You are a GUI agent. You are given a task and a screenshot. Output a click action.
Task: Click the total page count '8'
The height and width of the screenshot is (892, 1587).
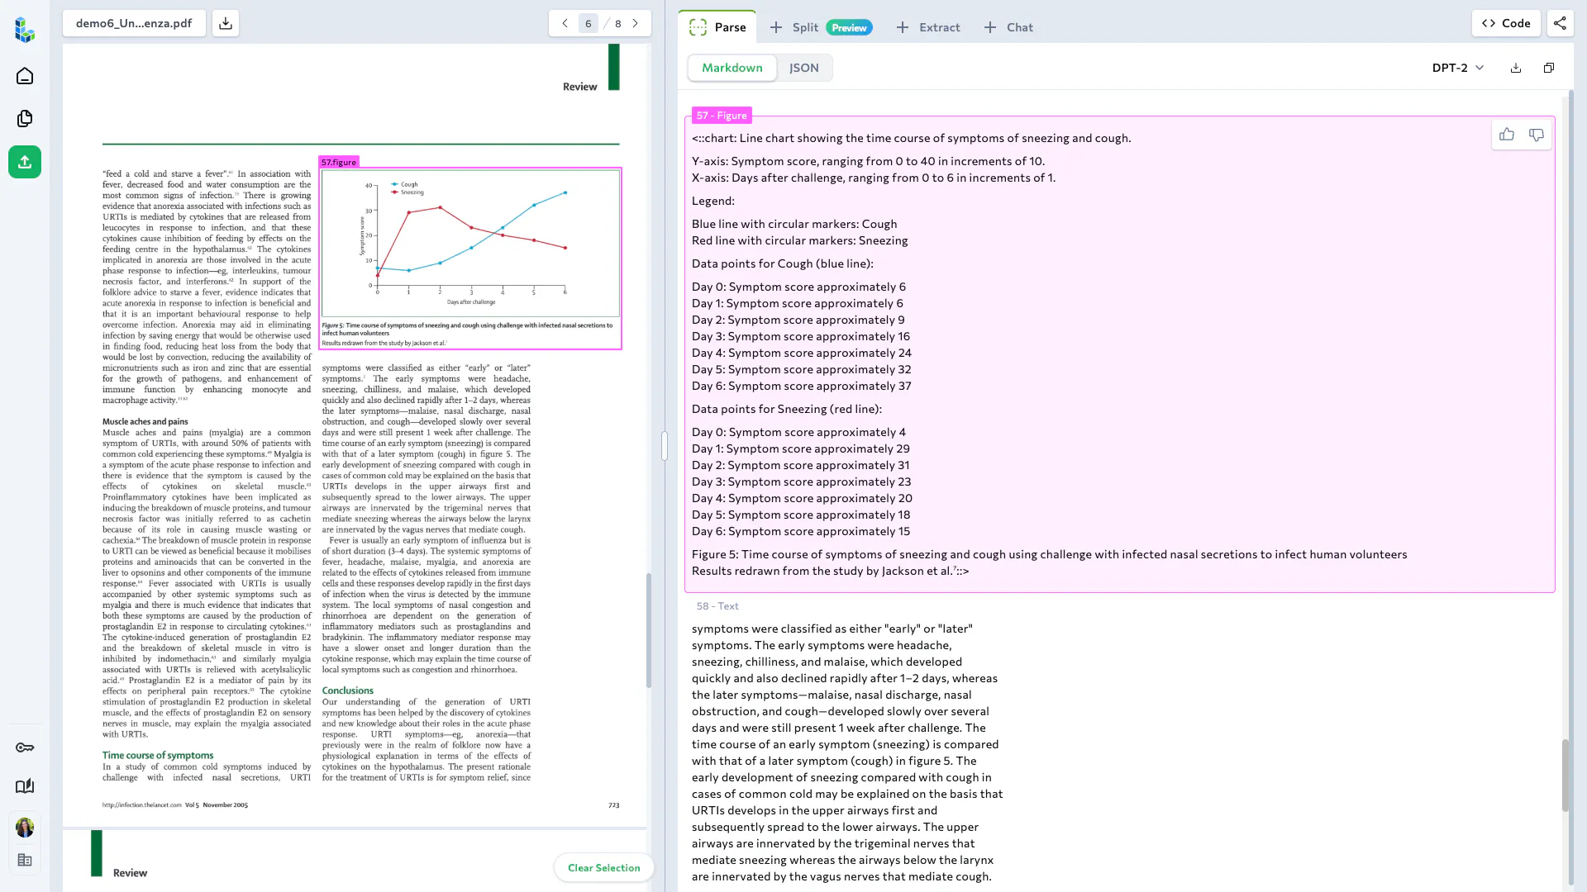[618, 23]
